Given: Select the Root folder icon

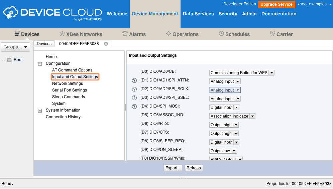Looking at the screenshot, I should pyautogui.click(x=9, y=60).
